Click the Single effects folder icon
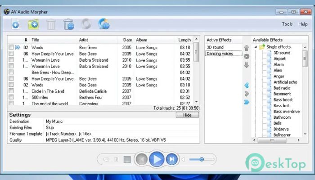The height and width of the screenshot is (180, 315). 262,47
